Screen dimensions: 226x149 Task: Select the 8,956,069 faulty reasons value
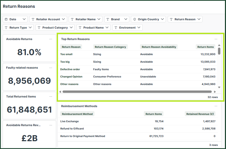30,81
